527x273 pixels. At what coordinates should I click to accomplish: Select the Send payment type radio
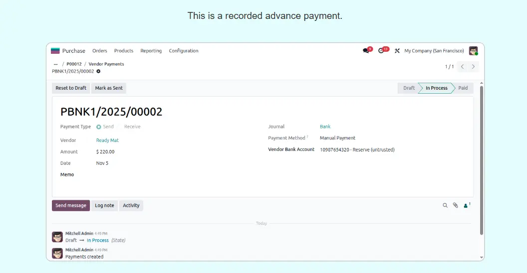99,127
